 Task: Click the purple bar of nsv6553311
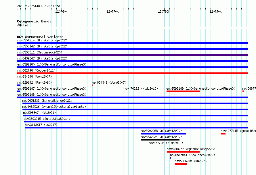pos(132,55)
